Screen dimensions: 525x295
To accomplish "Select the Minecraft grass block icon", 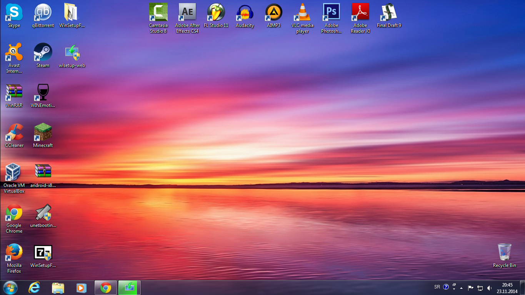I will click(43, 135).
